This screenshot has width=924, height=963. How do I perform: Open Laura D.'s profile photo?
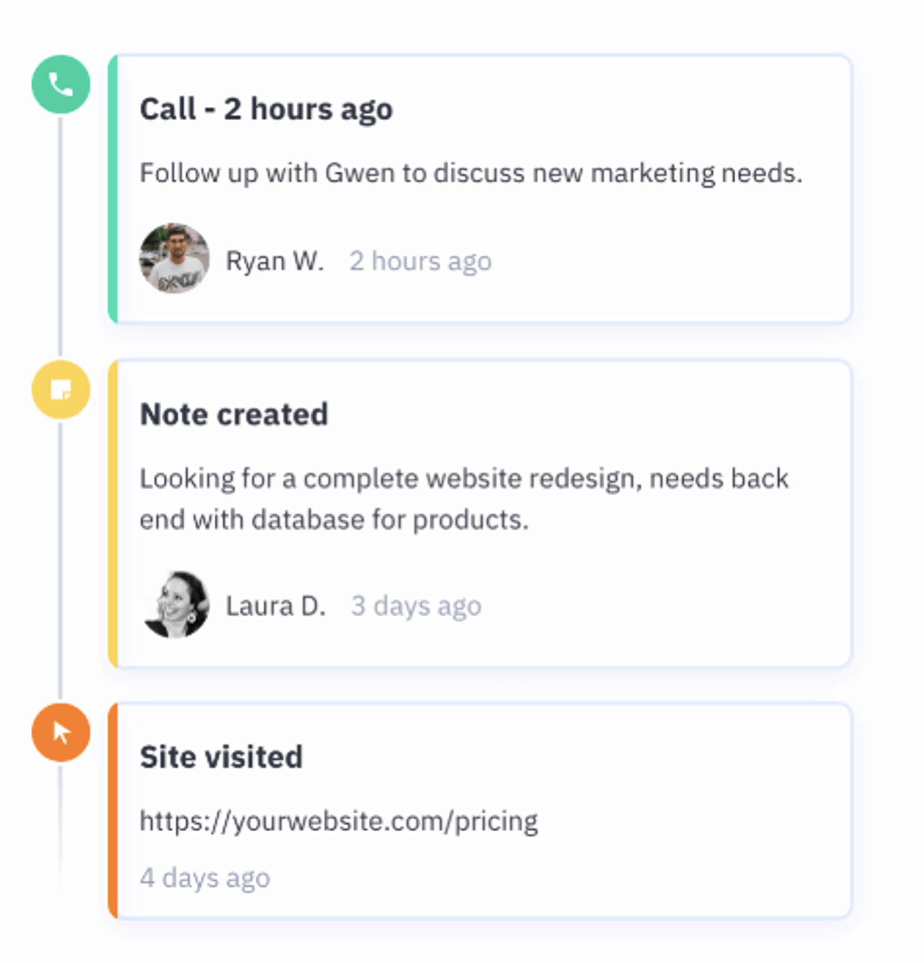[x=175, y=604]
